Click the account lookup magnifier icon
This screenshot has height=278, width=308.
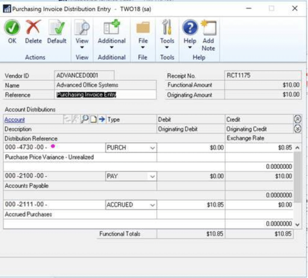[85, 120]
